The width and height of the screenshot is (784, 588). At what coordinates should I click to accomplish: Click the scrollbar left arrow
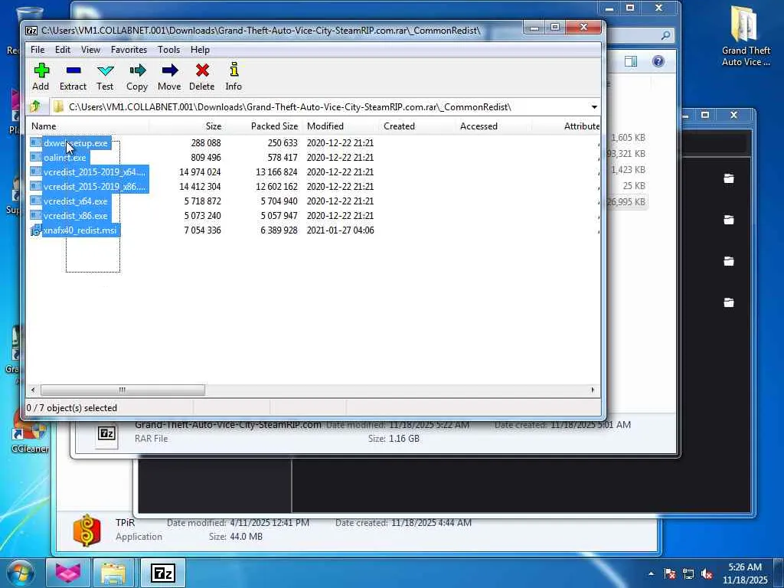coord(33,390)
